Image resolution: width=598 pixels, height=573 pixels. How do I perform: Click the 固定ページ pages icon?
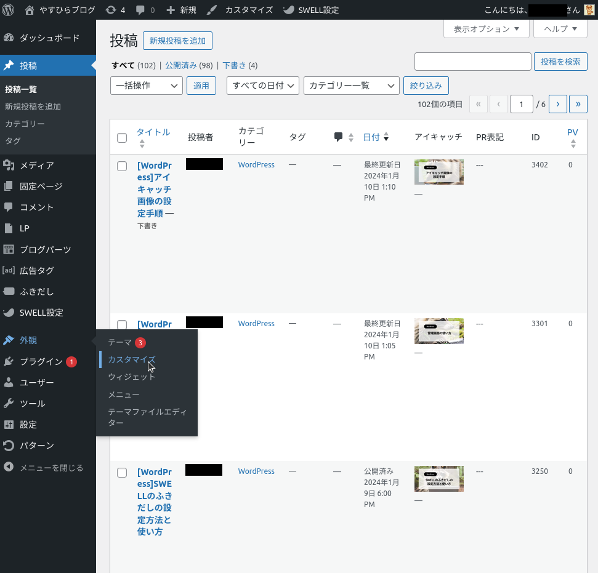click(9, 186)
